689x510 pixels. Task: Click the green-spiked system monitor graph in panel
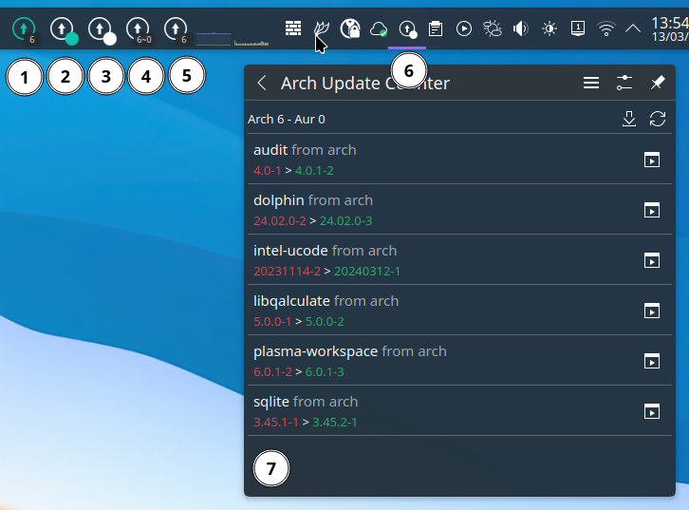(251, 42)
